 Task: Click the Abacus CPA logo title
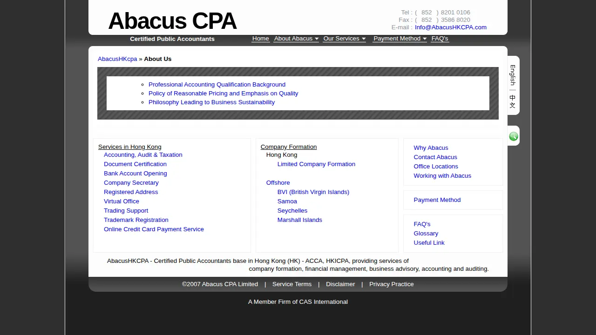[x=172, y=21]
